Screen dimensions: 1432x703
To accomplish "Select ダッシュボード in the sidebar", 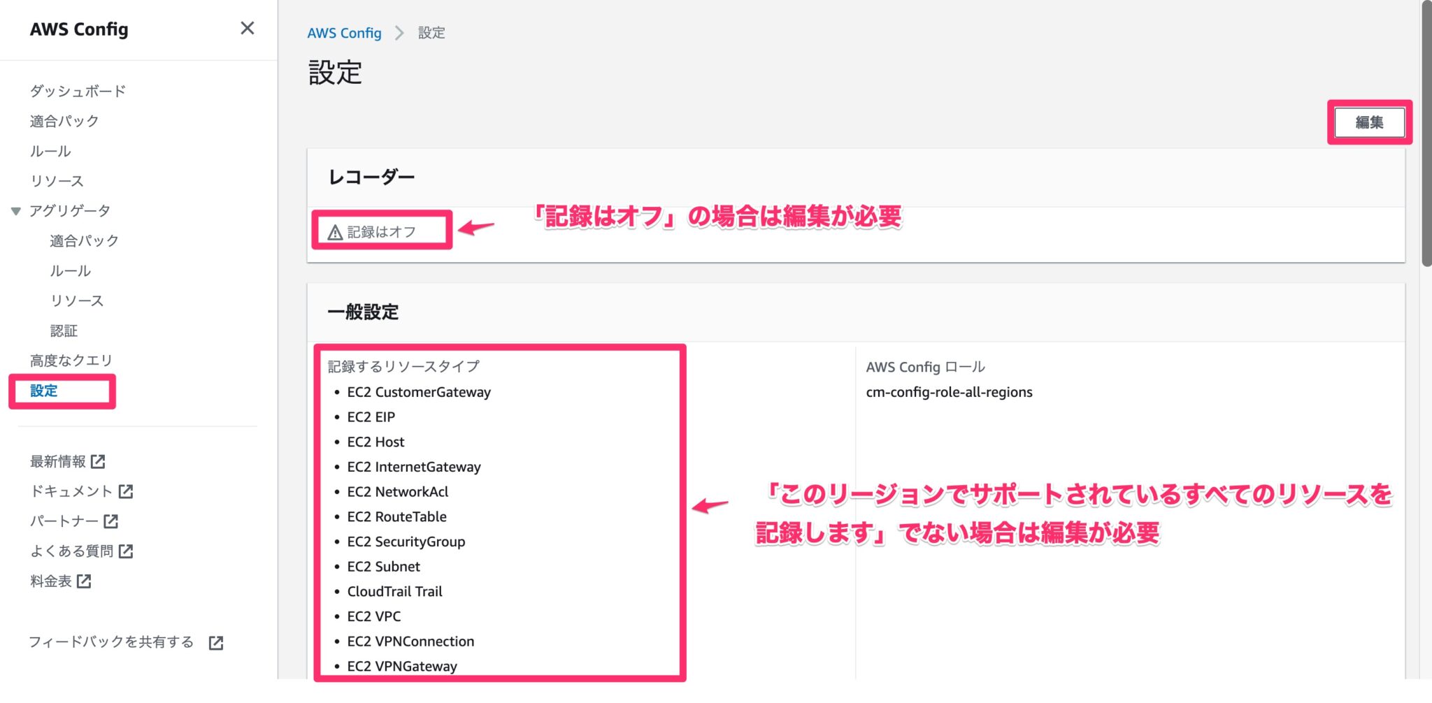I will click(x=77, y=90).
